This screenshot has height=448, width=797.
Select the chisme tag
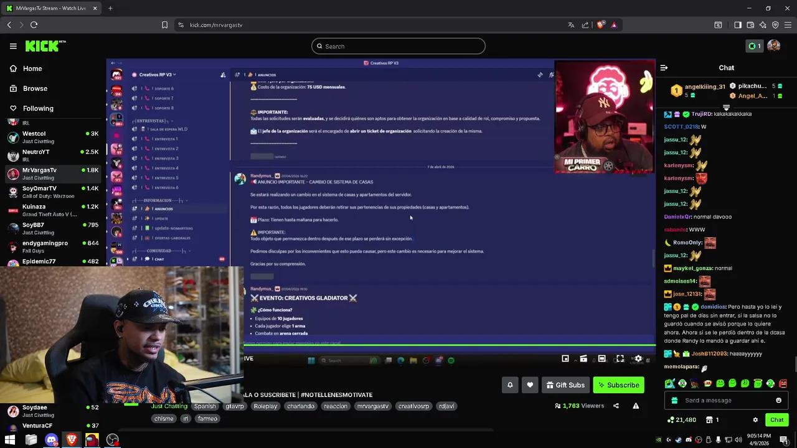[x=164, y=419]
